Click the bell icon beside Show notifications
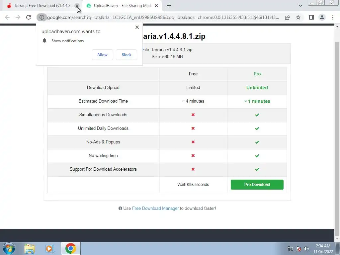 pyautogui.click(x=44, y=41)
